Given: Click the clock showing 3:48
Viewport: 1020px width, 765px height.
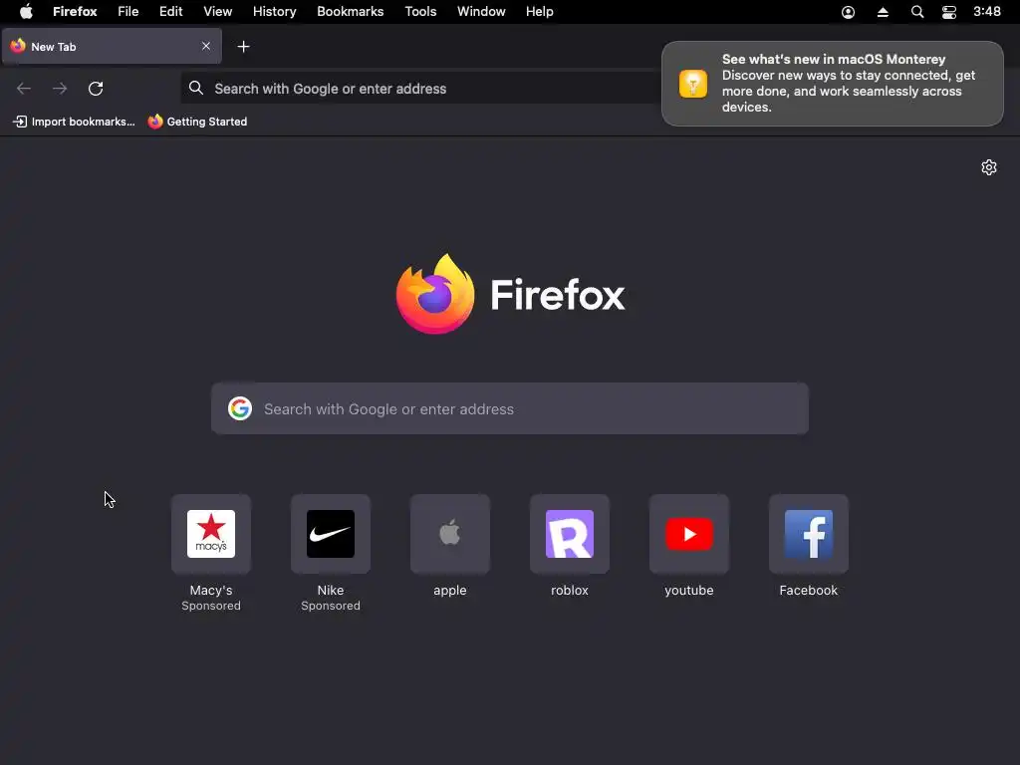Looking at the screenshot, I should click(987, 11).
